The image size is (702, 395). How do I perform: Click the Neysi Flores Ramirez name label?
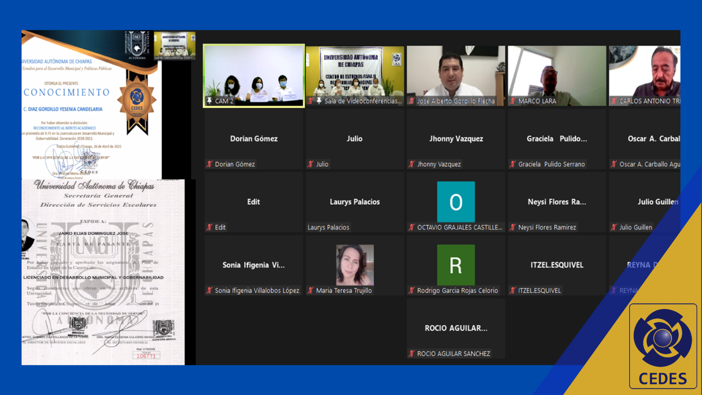pyautogui.click(x=547, y=227)
